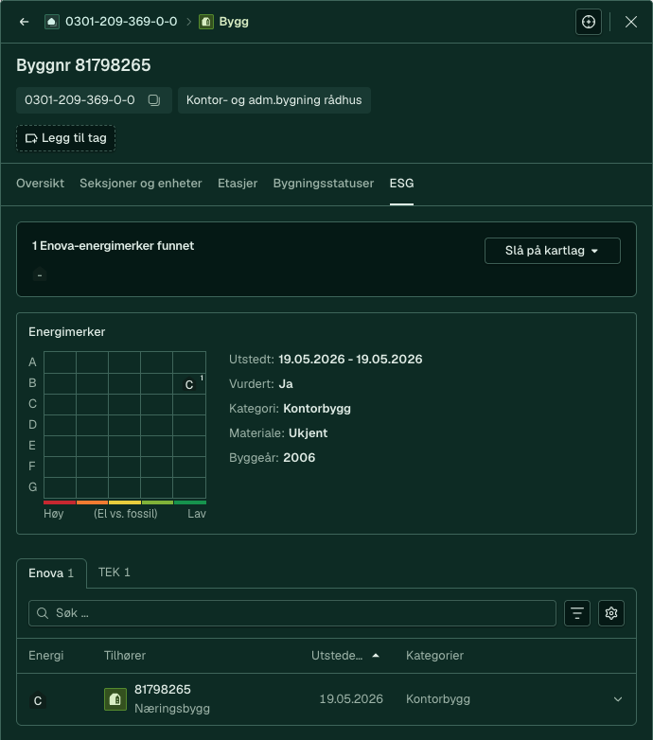Click the dash energy label badge under Enova header
The height and width of the screenshot is (740, 653).
[x=40, y=274]
